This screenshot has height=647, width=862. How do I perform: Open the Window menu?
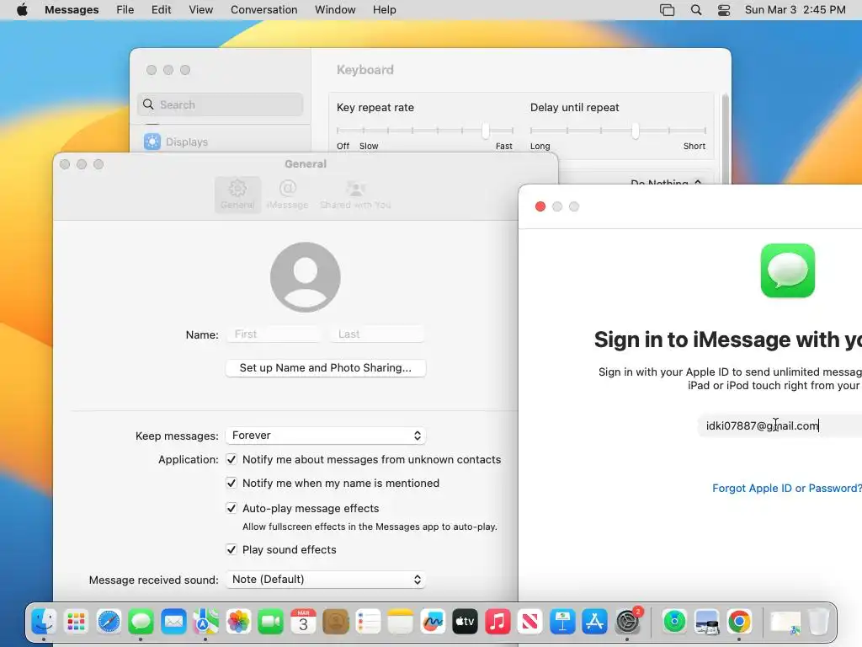coord(335,10)
